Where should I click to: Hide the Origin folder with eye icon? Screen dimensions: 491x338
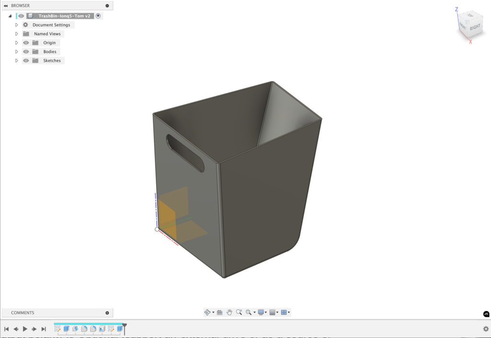click(26, 43)
